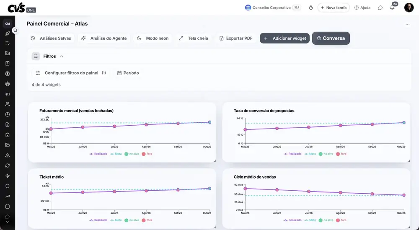
Task: Click the Nova tarefa button
Action: [334, 8]
